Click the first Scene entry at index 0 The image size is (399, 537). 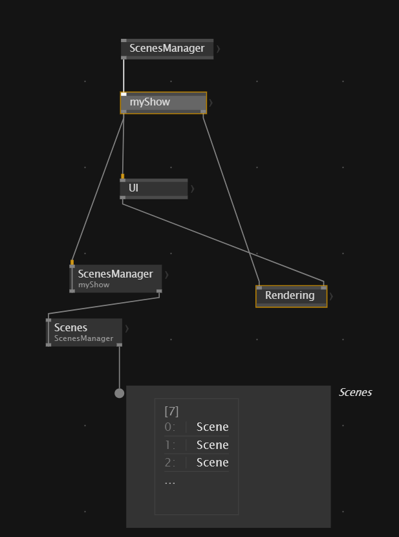pyautogui.click(x=212, y=427)
